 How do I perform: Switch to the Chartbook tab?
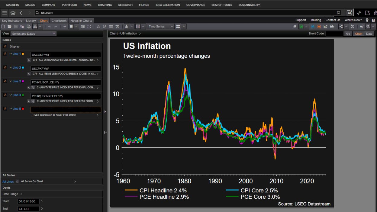click(x=59, y=21)
